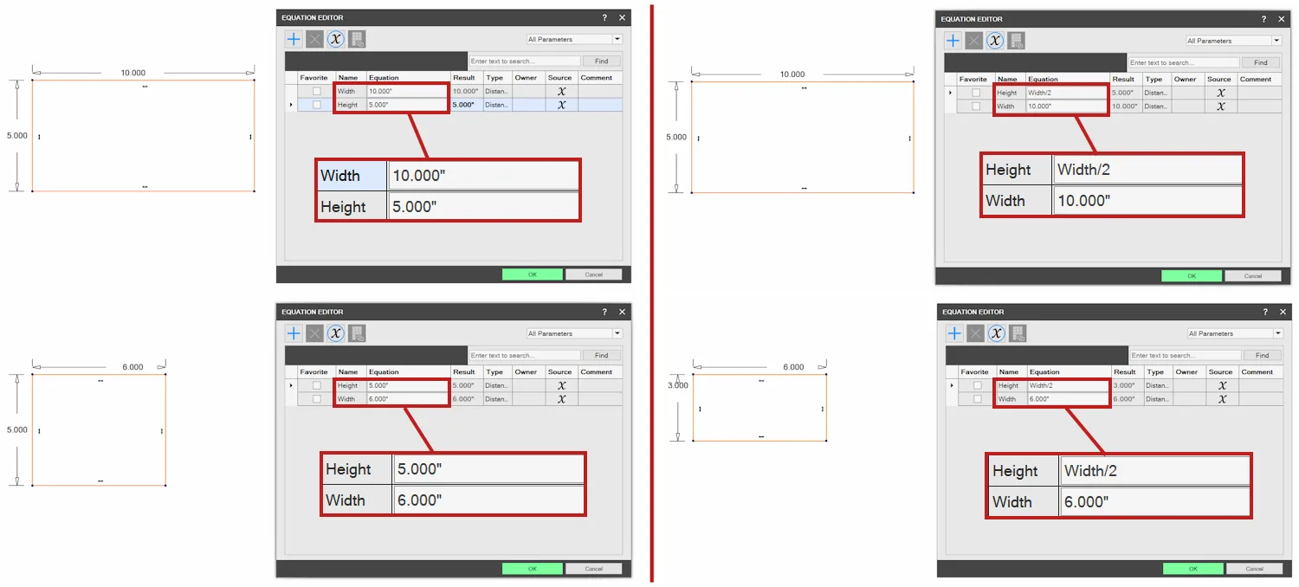1299x587 pixels.
Task: Click plus icon in Width/2 editor containing Width 10.000"
Action: click(x=953, y=41)
